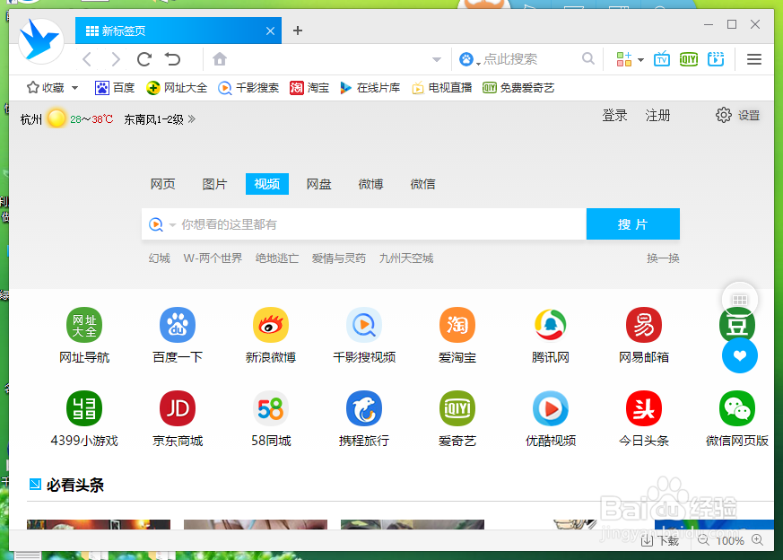Open the 爱奇艺 shortcut icon
The image size is (783, 560).
[x=457, y=408]
